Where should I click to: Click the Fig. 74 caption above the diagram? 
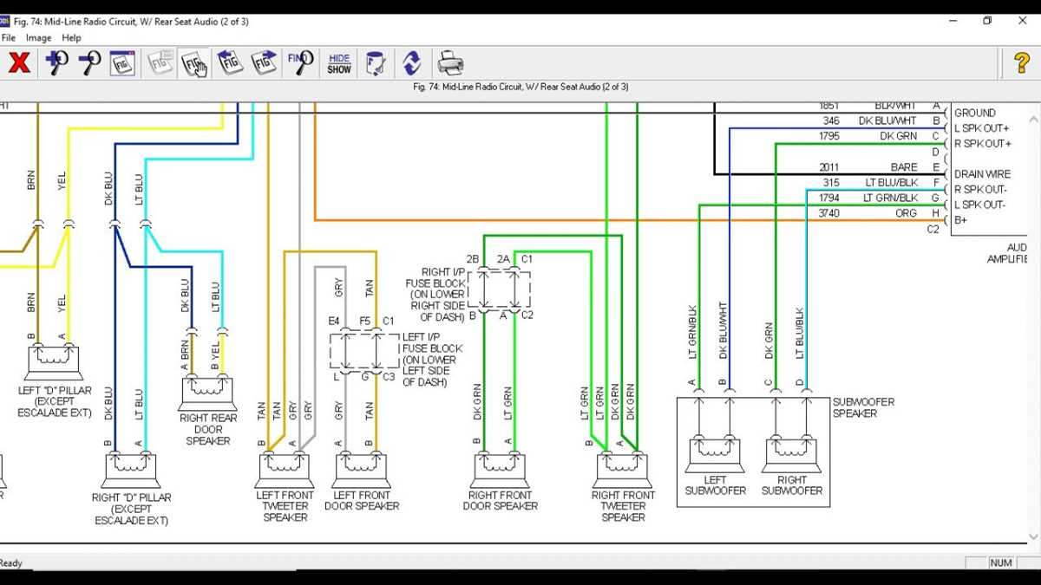coord(521,87)
